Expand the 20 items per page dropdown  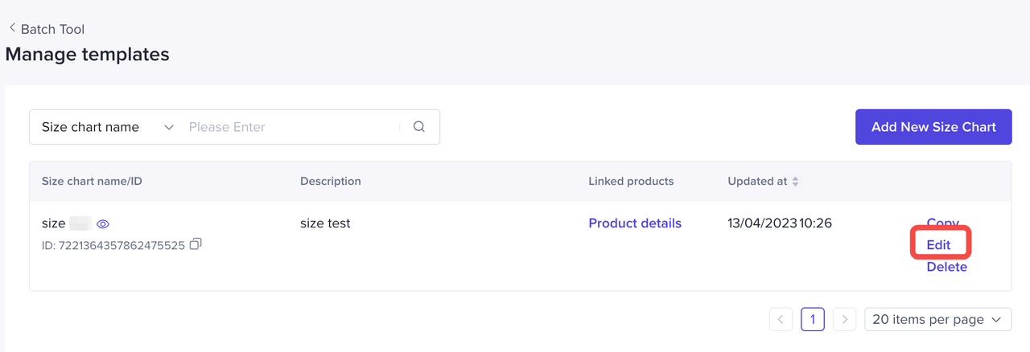point(937,319)
